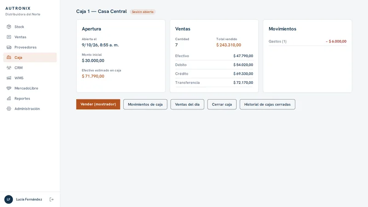This screenshot has height=207, width=368.
Task: Go to Reportes
Action: [30, 98]
